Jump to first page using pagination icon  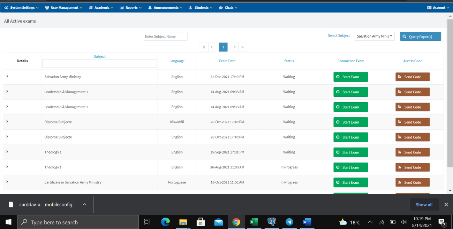(204, 47)
